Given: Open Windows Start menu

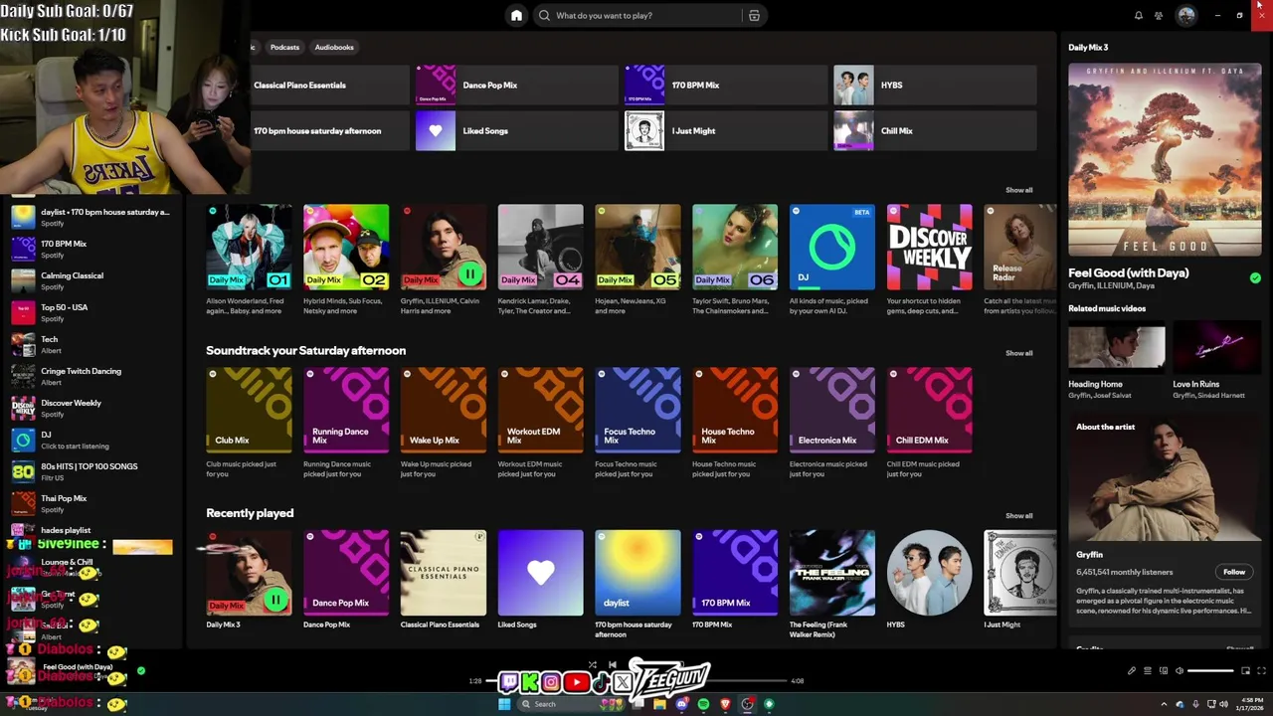Looking at the screenshot, I should point(504,704).
